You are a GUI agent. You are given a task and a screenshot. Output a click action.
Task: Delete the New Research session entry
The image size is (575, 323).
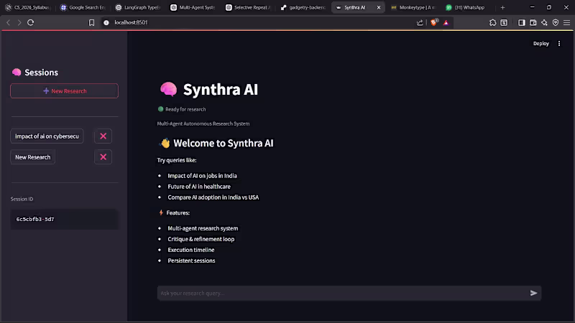pos(103,157)
